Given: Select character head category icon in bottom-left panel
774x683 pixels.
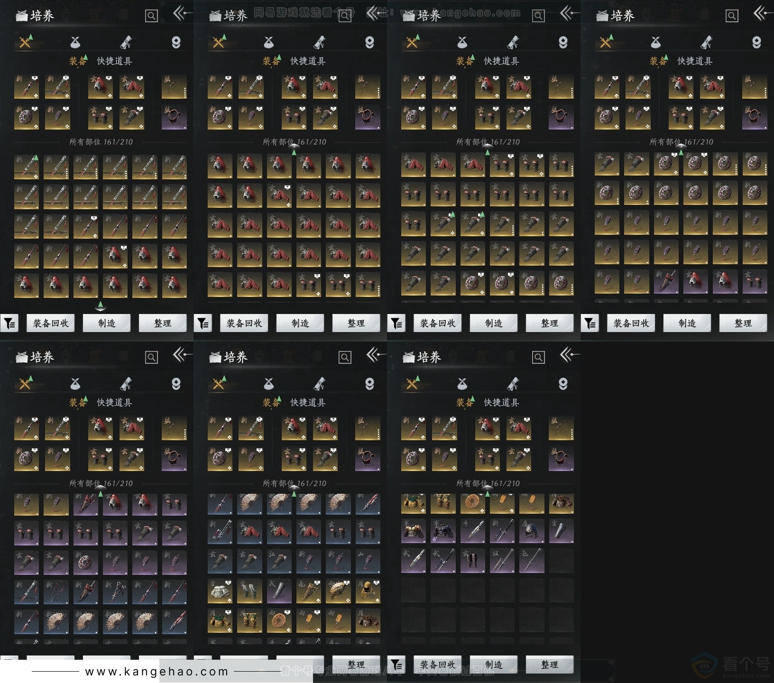Looking at the screenshot, I should 176,384.
